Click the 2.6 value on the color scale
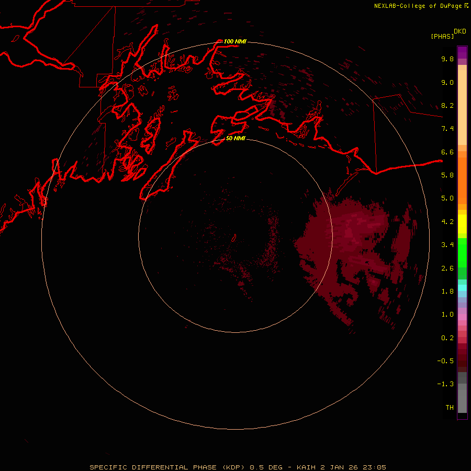 pyautogui.click(x=447, y=268)
